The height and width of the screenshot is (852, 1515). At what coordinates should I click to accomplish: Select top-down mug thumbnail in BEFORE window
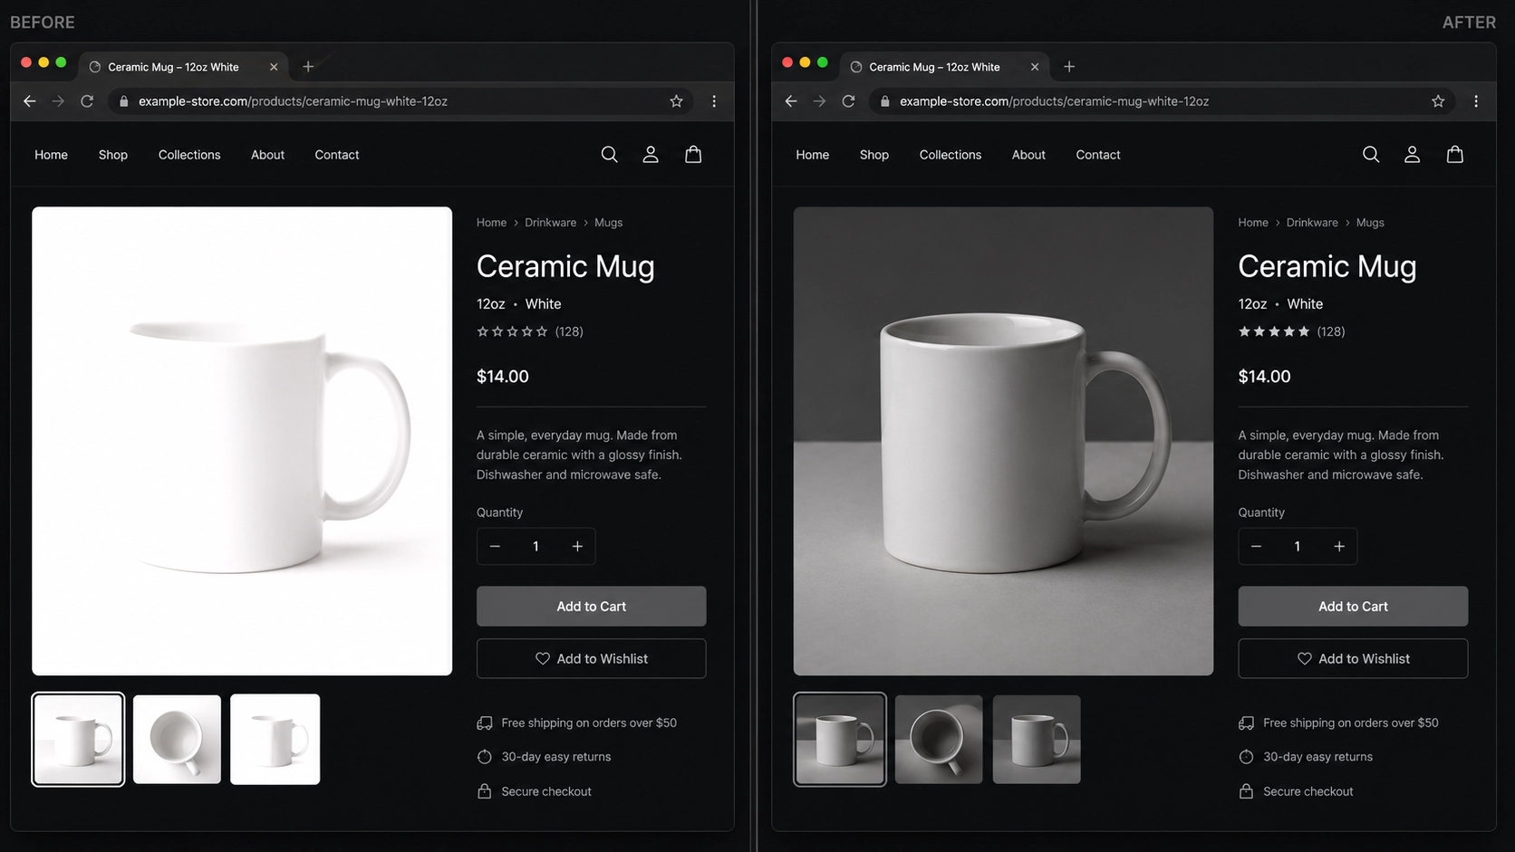click(x=177, y=740)
